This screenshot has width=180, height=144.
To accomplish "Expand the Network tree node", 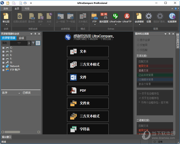I will pyautogui.click(x=3, y=66).
